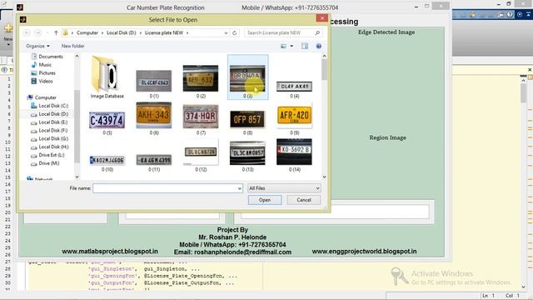The image size is (533, 300).
Task: Open file dialog Help icon
Action: coord(318,46)
